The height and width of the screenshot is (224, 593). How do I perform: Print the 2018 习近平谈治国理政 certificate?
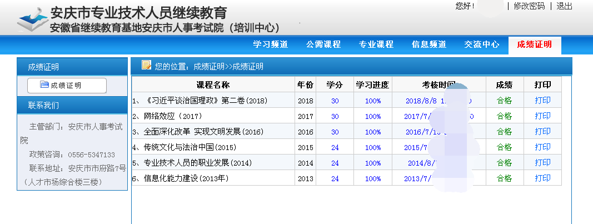(542, 101)
